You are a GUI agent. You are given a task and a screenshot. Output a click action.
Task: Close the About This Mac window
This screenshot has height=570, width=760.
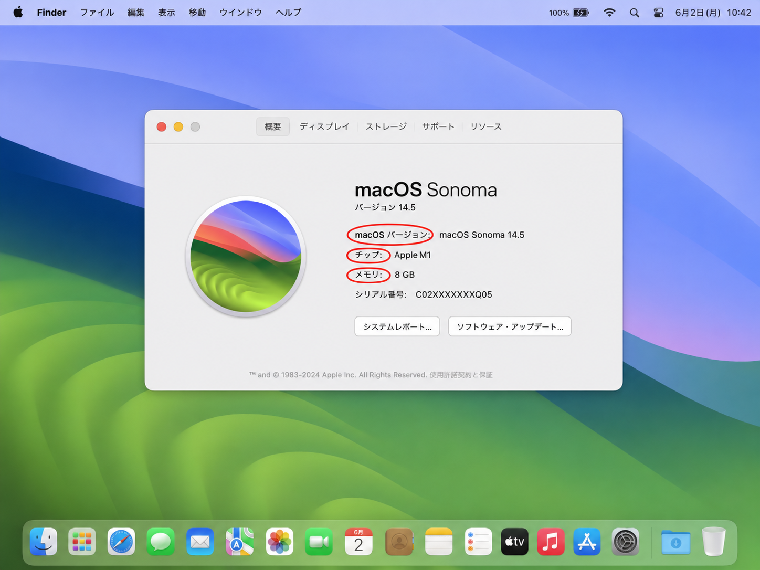tap(162, 126)
